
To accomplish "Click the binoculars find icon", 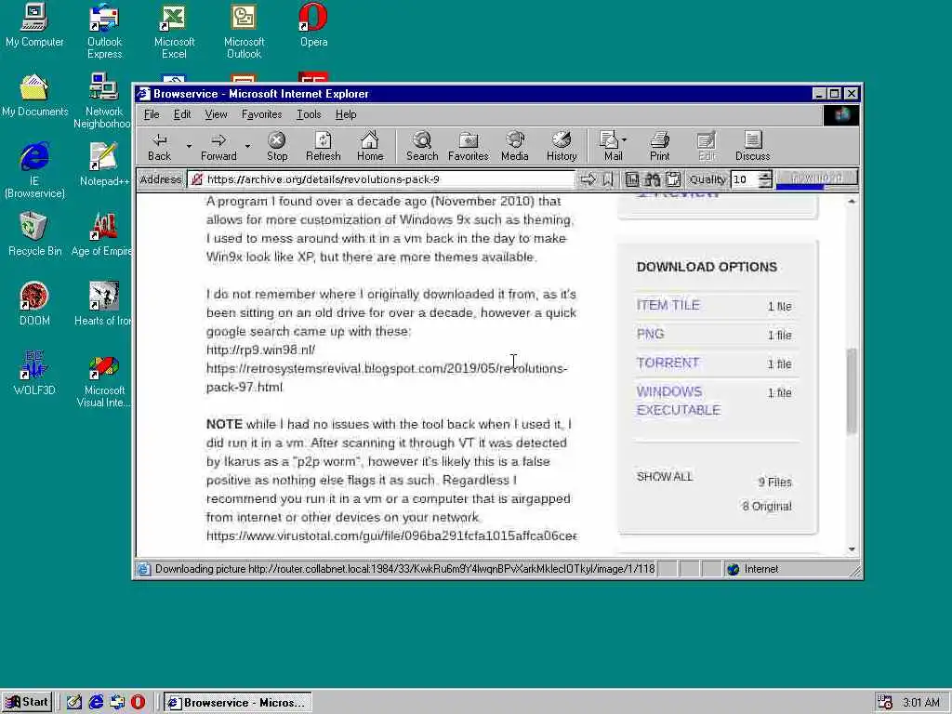I will click(x=653, y=179).
